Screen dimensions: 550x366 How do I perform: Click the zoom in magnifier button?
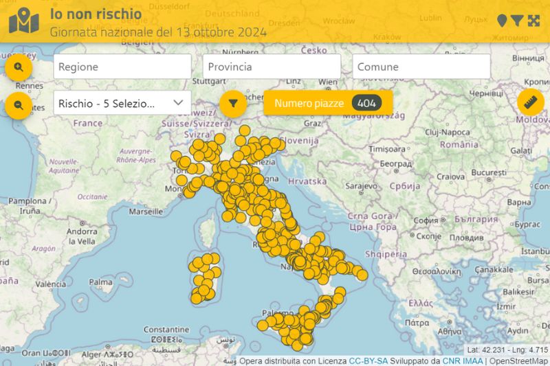[19, 67]
